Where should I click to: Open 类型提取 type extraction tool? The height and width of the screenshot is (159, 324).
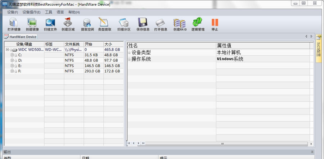[104, 24]
